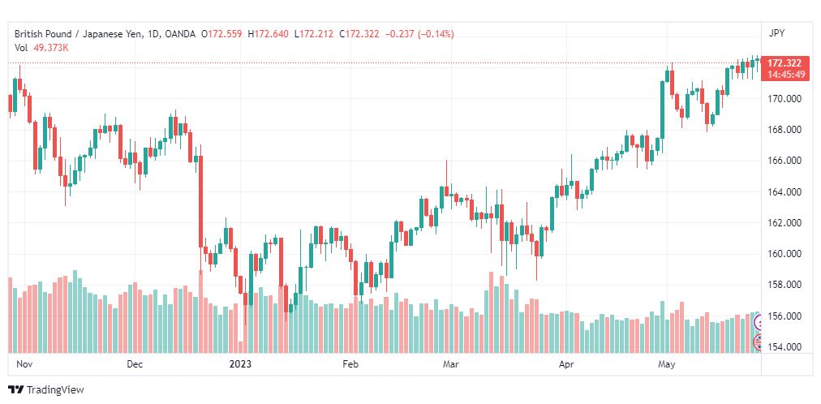Click the Apr label on time axis
821x404 pixels.
[566, 364]
